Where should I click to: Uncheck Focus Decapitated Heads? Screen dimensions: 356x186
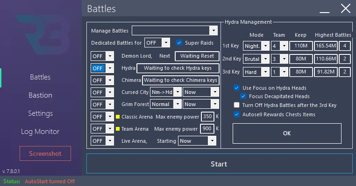click(x=243, y=96)
